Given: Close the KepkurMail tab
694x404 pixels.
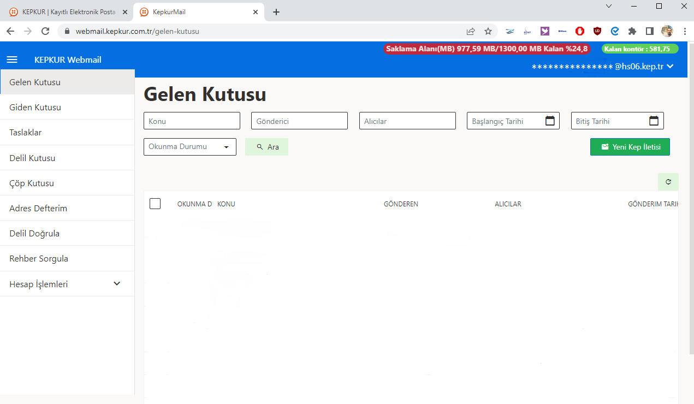Looking at the screenshot, I should (255, 11).
